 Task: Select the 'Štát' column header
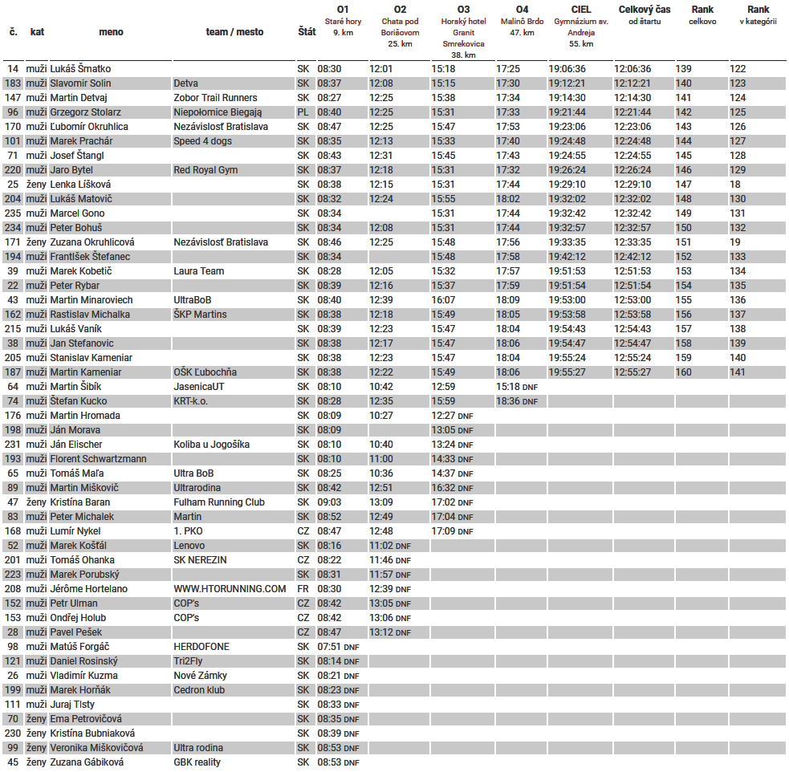tap(307, 32)
